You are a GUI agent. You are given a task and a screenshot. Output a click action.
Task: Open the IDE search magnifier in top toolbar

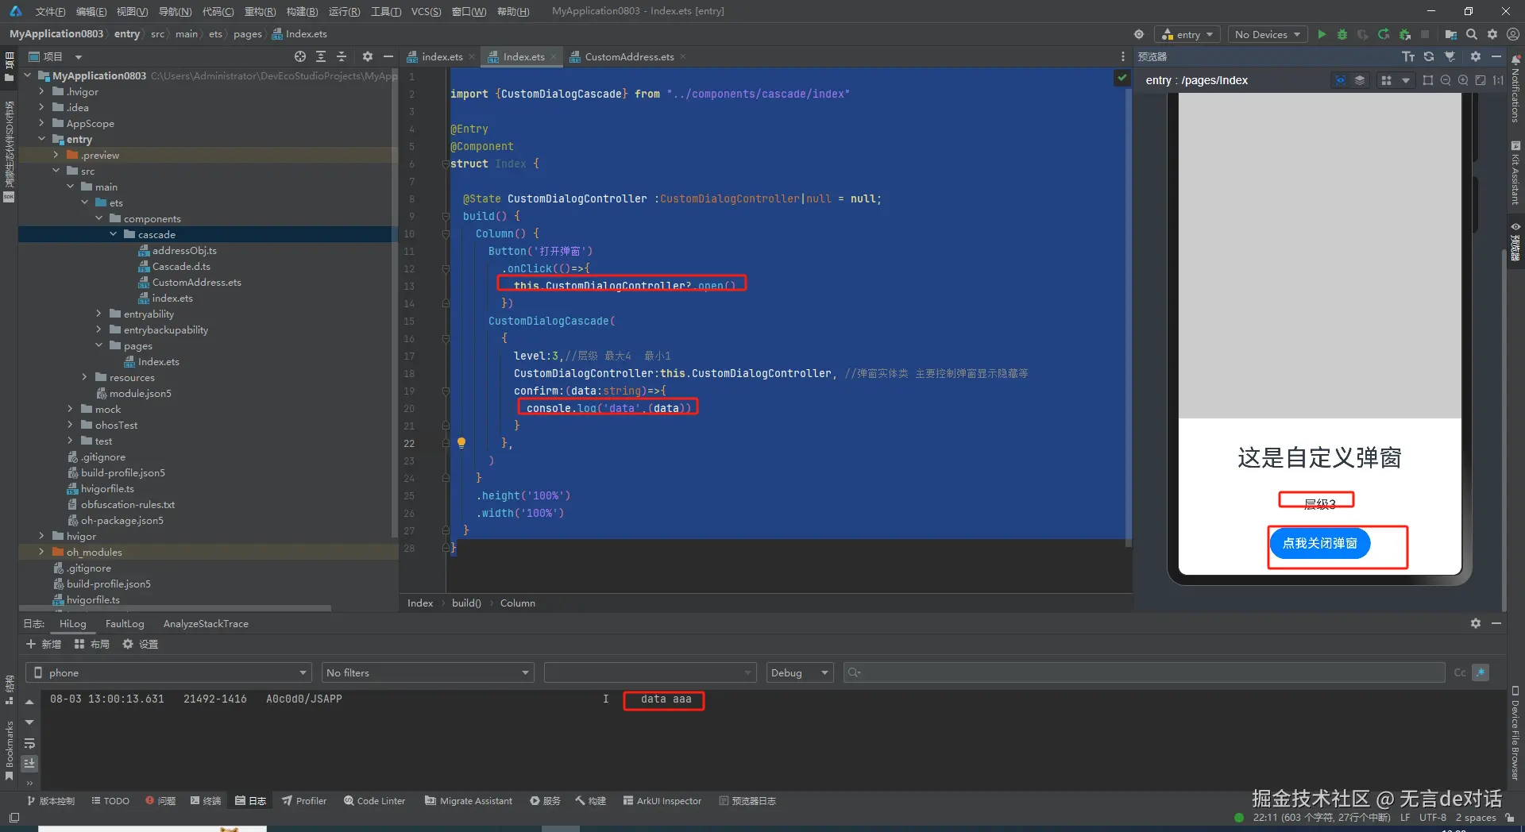(1472, 34)
